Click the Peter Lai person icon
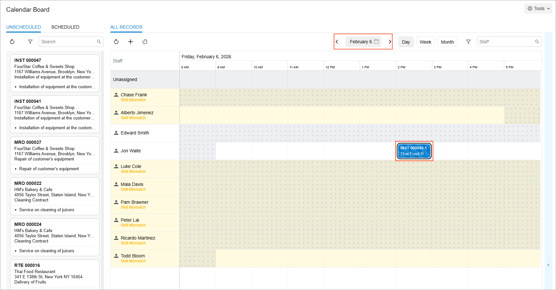 tap(116, 220)
